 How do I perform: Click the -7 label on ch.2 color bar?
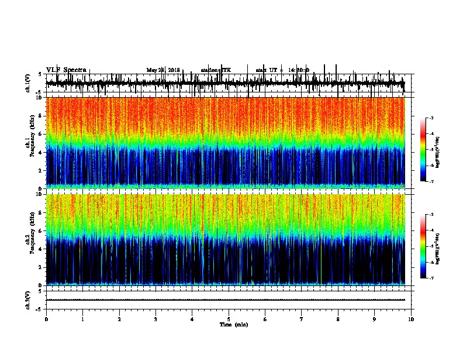point(431,278)
